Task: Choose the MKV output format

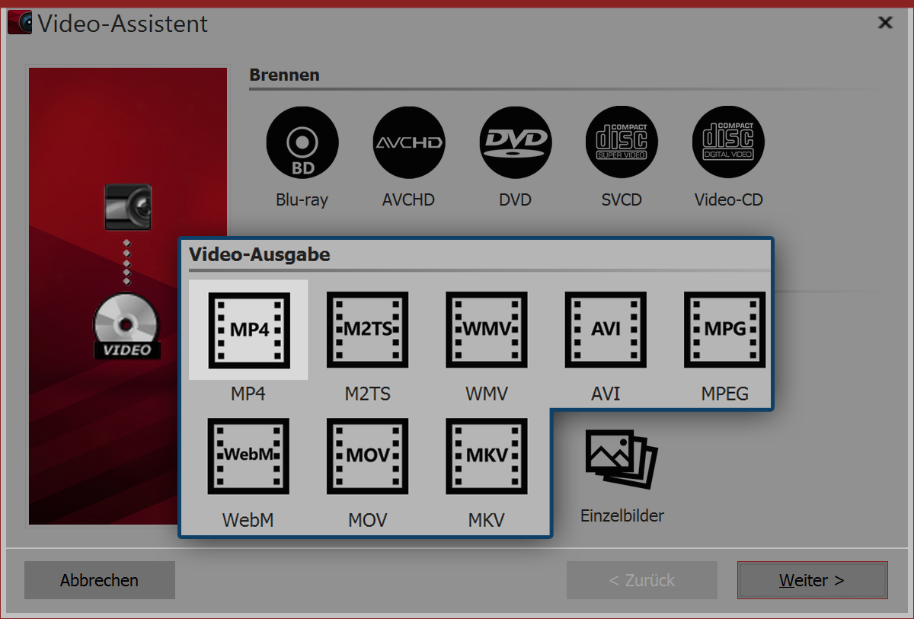Action: [486, 455]
